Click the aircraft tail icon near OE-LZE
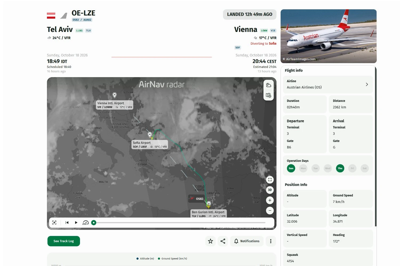 tap(63, 16)
